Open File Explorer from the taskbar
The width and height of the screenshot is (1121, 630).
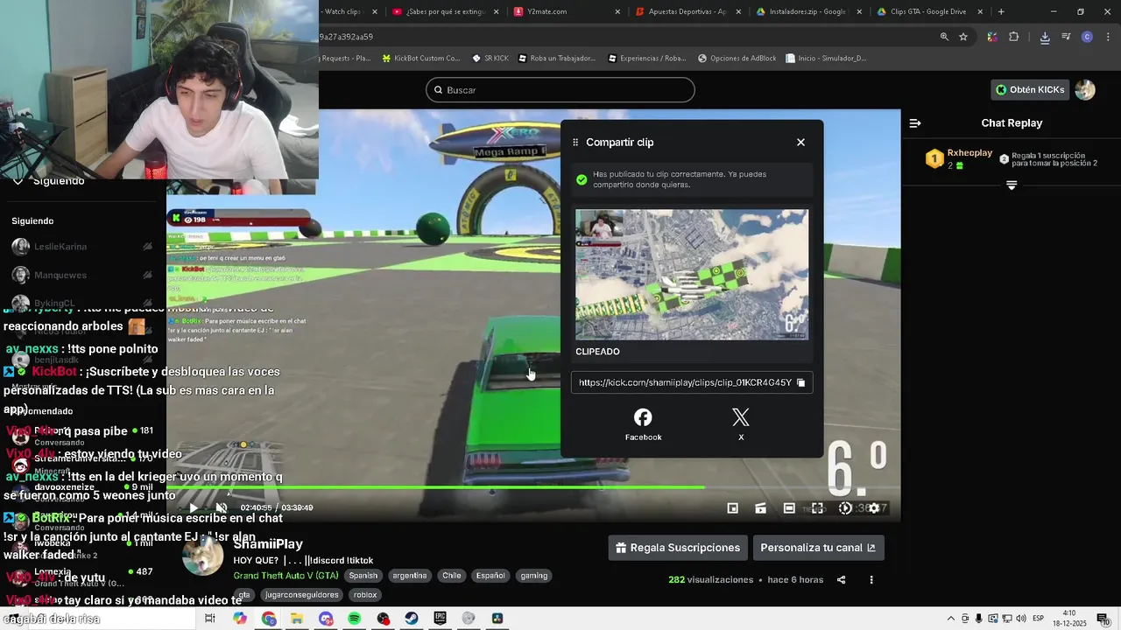[297, 619]
